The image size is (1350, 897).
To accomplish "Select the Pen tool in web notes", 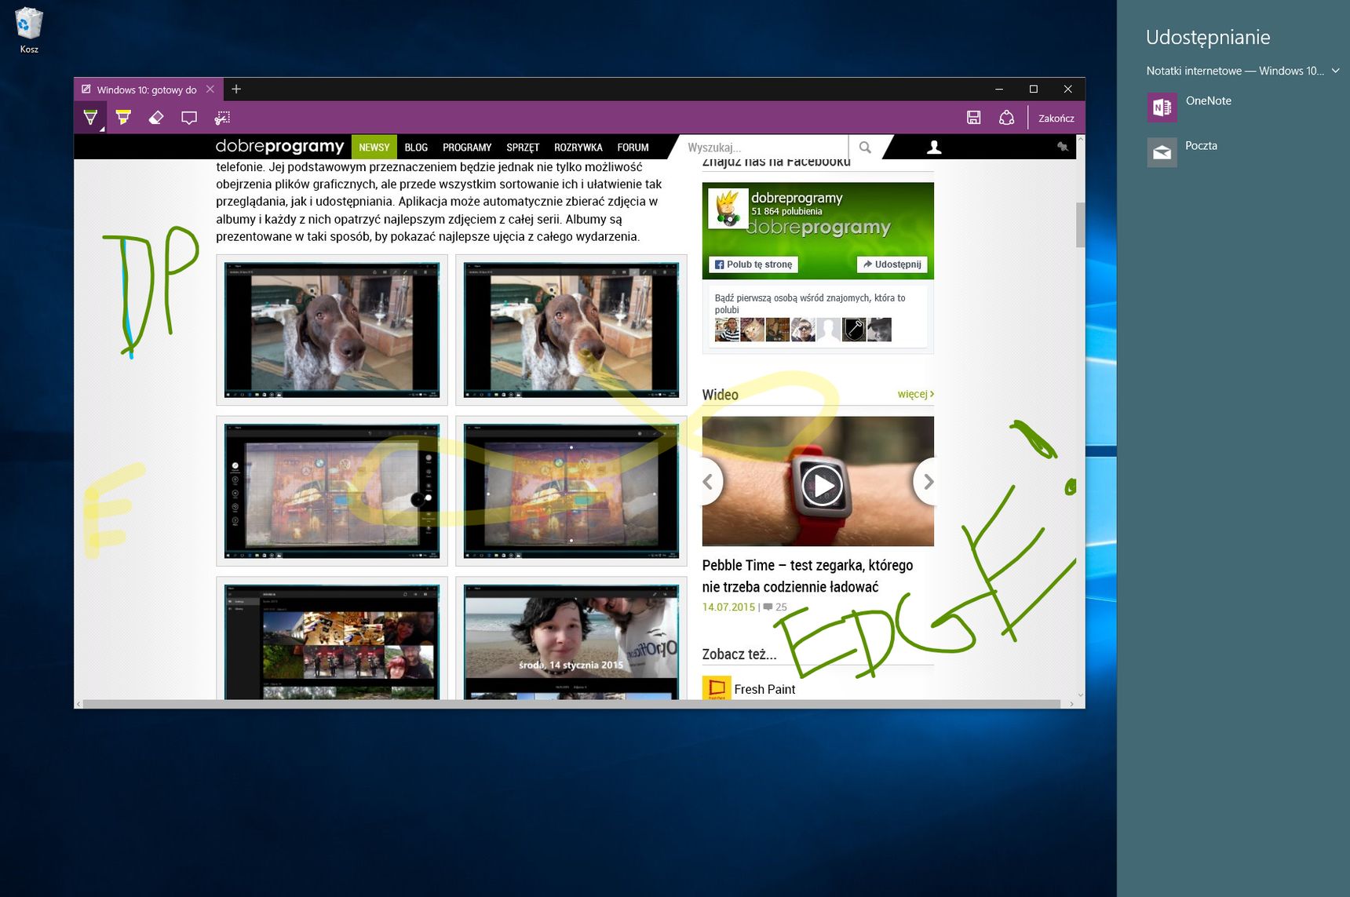I will [x=90, y=118].
